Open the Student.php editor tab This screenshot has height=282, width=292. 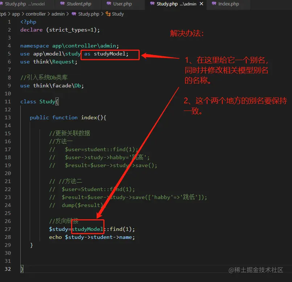[79, 4]
